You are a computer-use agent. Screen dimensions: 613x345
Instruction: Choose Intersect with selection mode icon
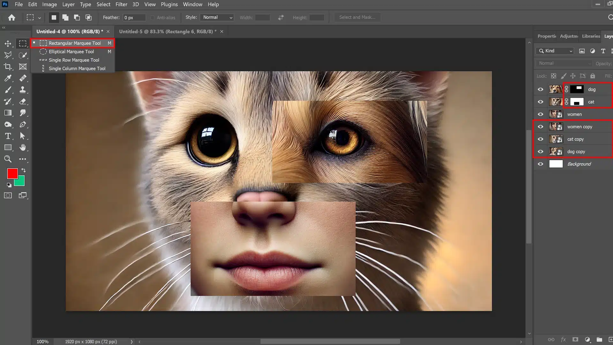[88, 18]
